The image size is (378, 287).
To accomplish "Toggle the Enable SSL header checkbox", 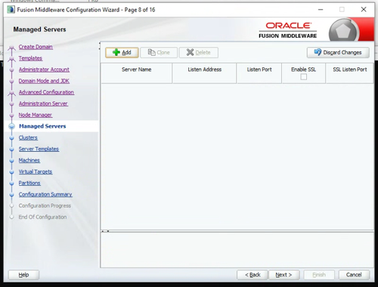I will pos(303,77).
